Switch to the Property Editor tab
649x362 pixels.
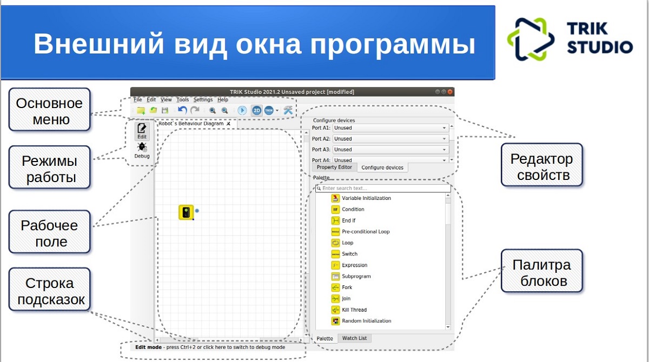[334, 167]
